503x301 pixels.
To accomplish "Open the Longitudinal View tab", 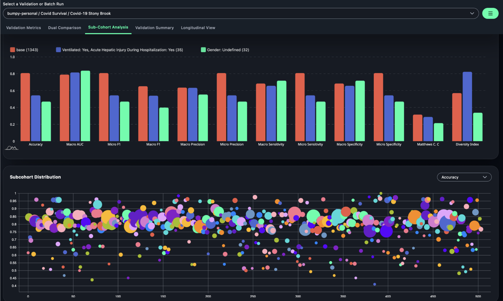I will pos(198,28).
